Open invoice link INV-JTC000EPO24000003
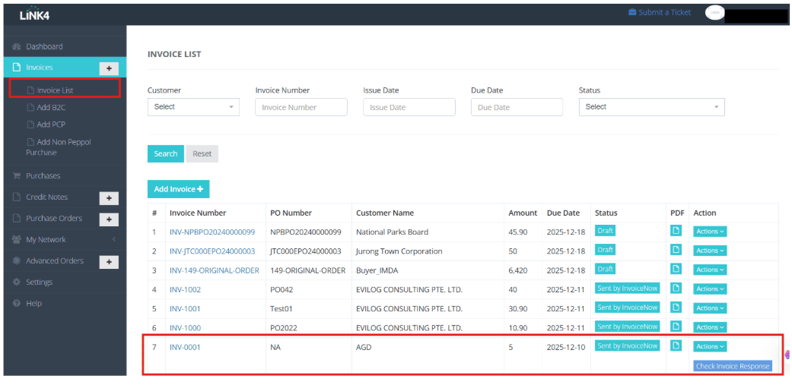This screenshot has height=385, width=792. coord(212,251)
